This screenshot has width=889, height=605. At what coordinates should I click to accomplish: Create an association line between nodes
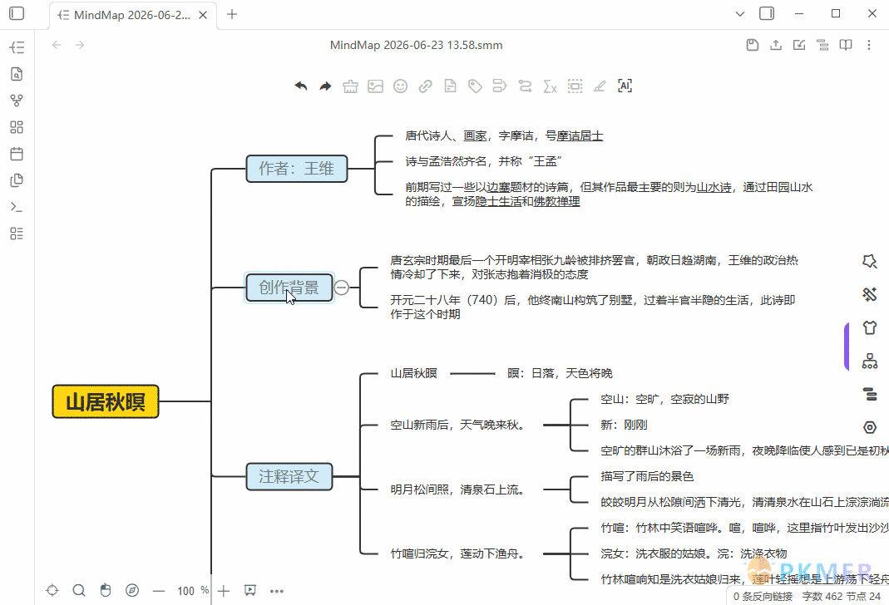tap(525, 86)
